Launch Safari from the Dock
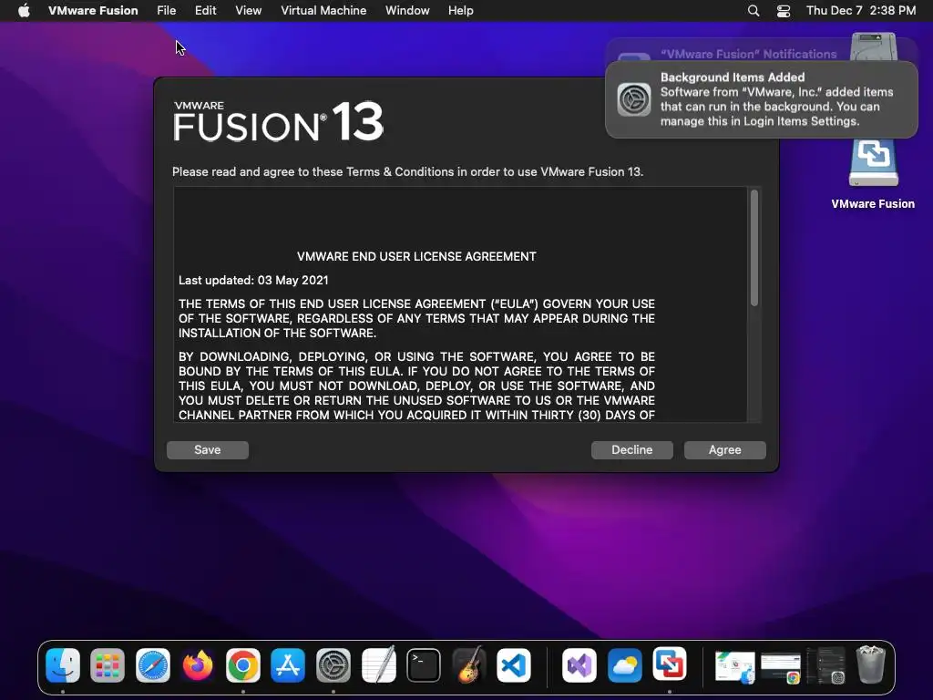 pos(153,664)
